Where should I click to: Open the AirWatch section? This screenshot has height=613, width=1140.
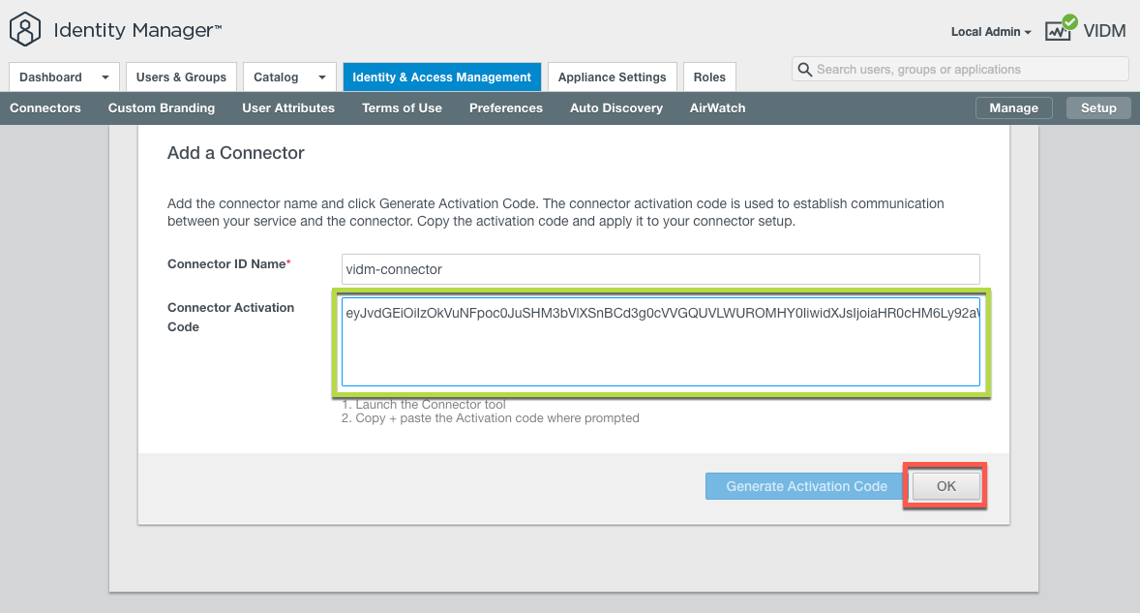(x=718, y=108)
